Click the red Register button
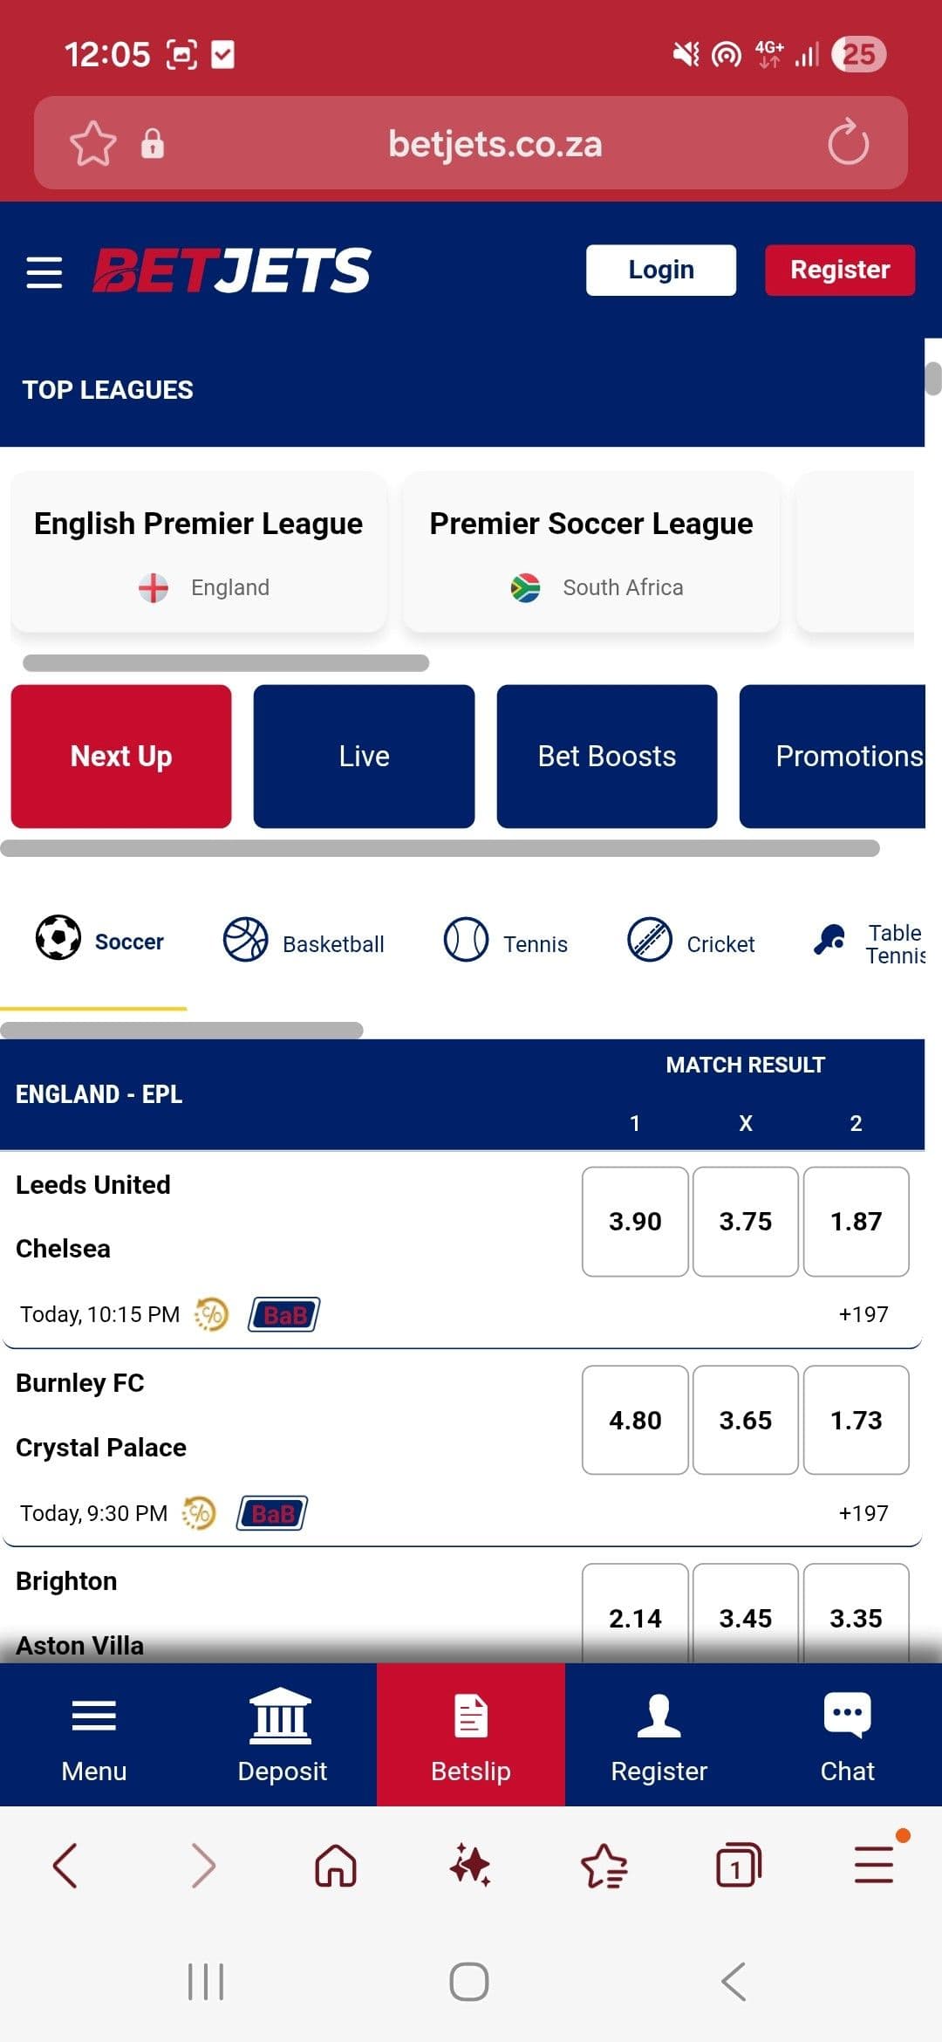 coord(839,269)
